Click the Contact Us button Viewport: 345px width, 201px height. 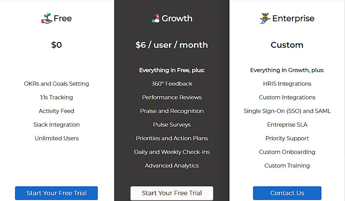tap(287, 193)
